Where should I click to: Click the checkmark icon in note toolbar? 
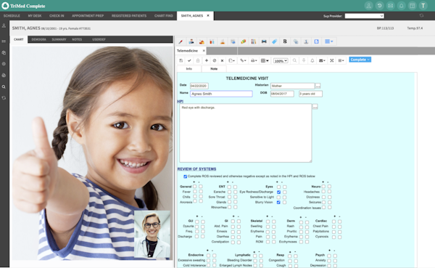click(189, 60)
